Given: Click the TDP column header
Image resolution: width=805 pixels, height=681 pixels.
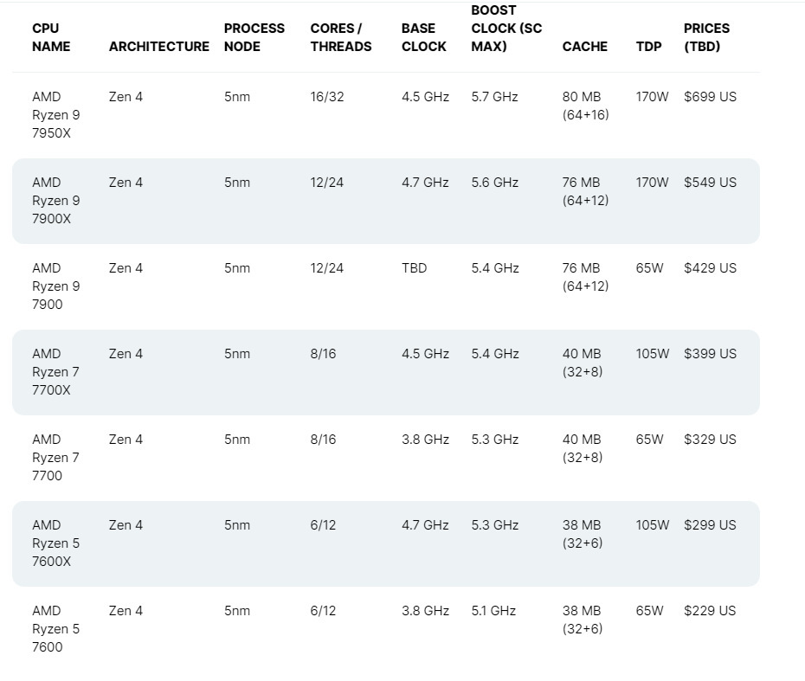Looking at the screenshot, I should pos(648,47).
